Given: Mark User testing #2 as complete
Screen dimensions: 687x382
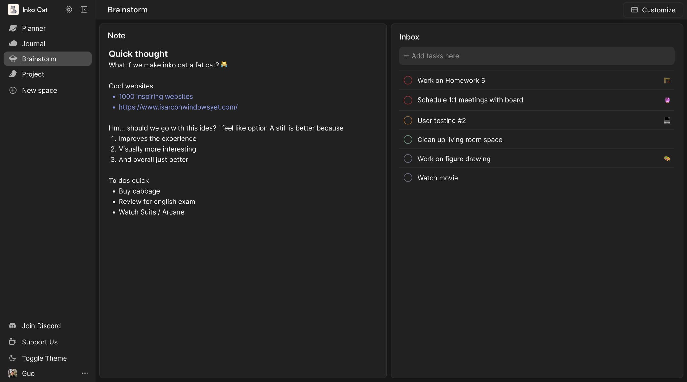Looking at the screenshot, I should [x=408, y=120].
